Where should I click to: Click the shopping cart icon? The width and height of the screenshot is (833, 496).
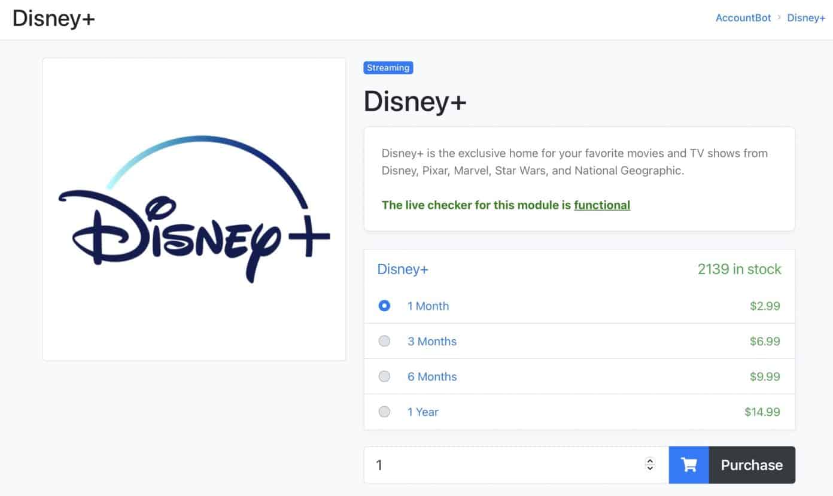(x=688, y=465)
